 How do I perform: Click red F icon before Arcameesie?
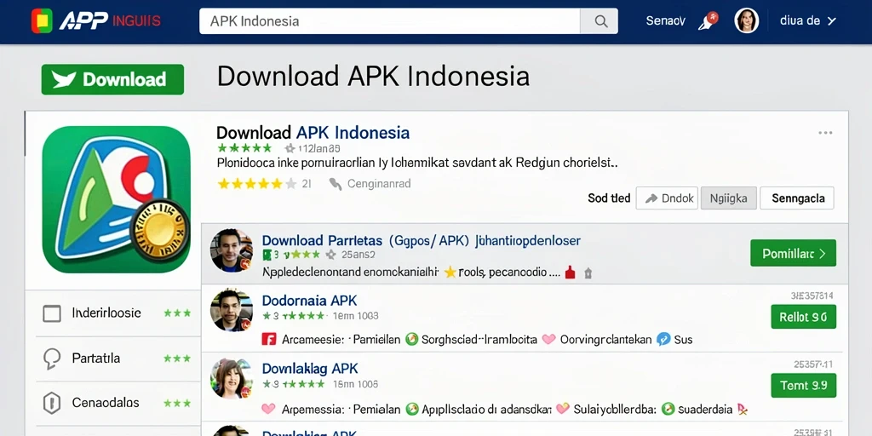(x=268, y=339)
